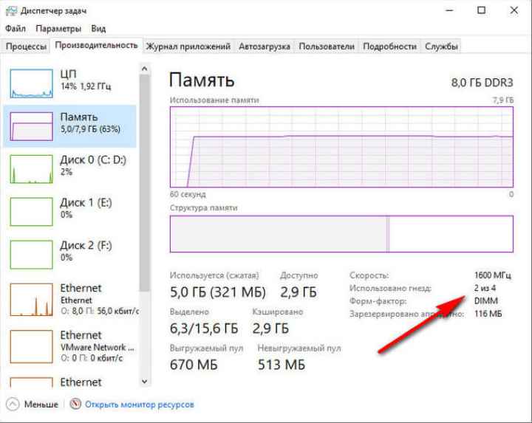
Task: Click VMware Network adapter label
Action: click(x=98, y=348)
